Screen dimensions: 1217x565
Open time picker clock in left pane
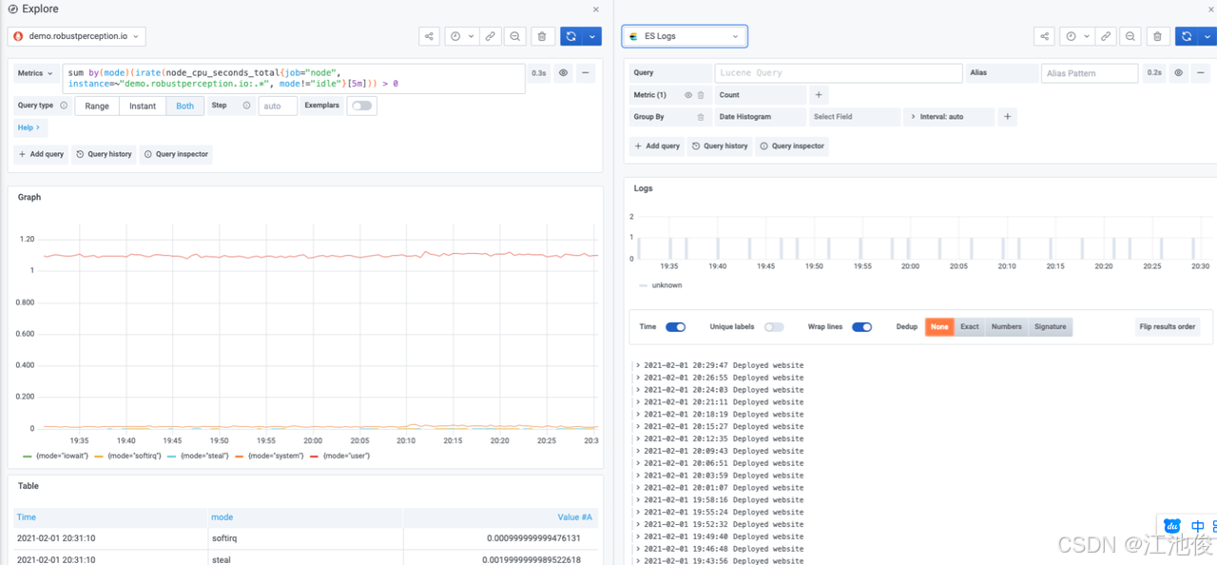coord(455,36)
